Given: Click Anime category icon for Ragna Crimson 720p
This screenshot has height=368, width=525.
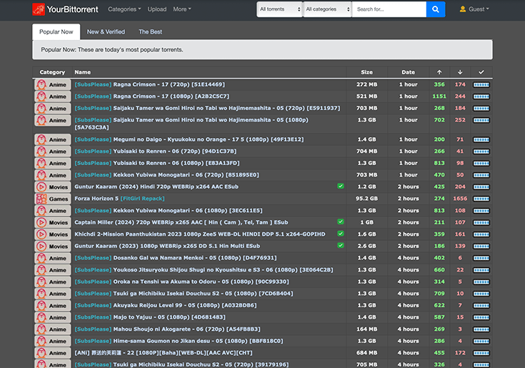Looking at the screenshot, I should click(x=41, y=84).
